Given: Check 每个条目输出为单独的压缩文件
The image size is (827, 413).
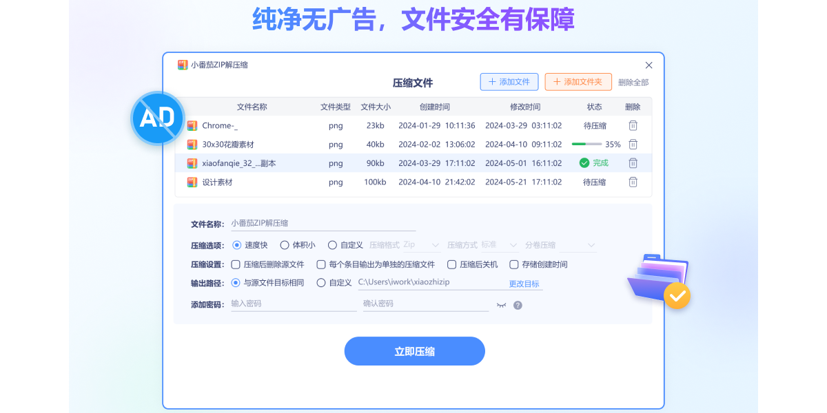Looking at the screenshot, I should [x=321, y=264].
